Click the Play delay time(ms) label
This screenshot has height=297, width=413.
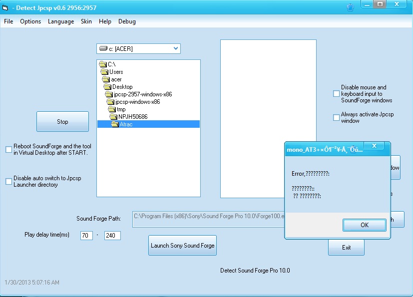47,235
